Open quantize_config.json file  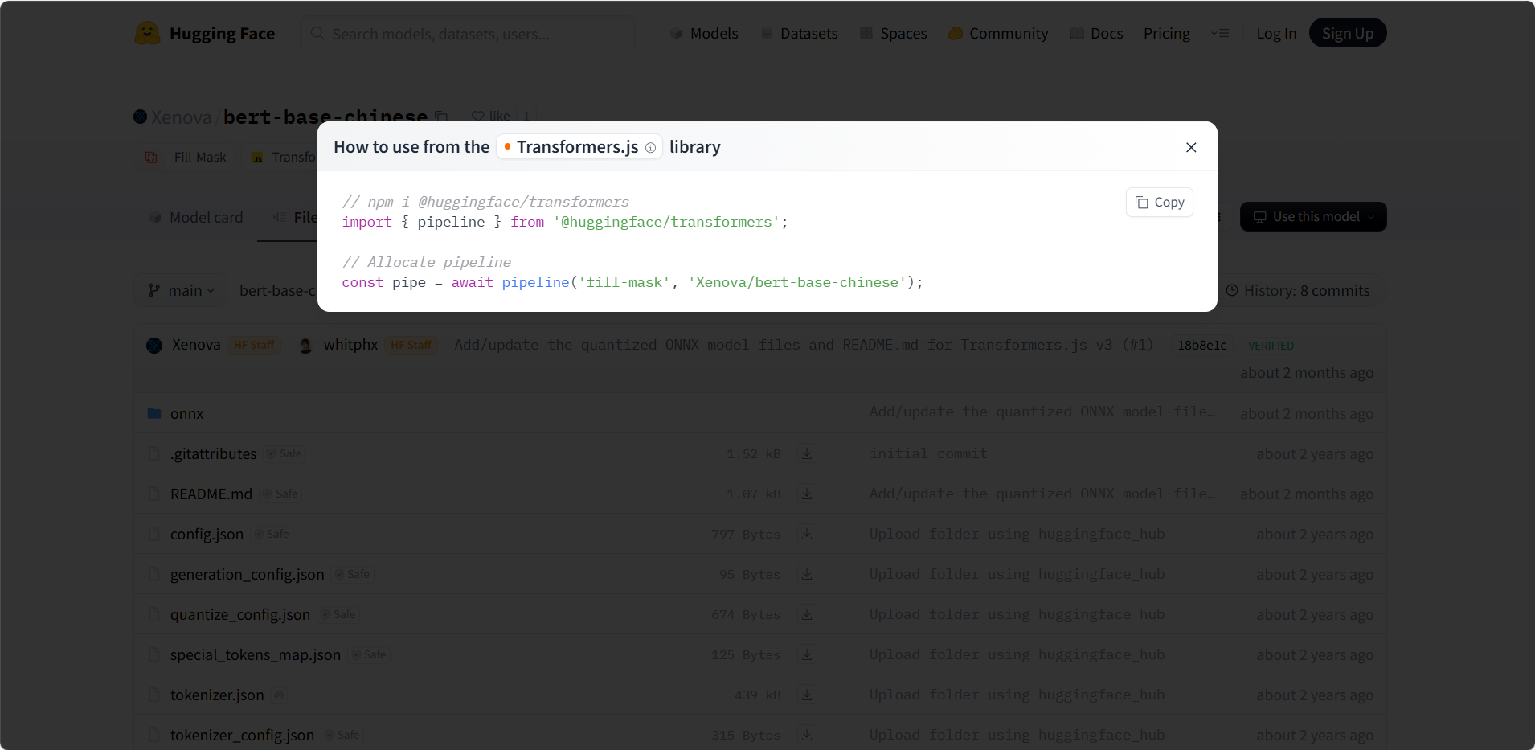pos(239,615)
